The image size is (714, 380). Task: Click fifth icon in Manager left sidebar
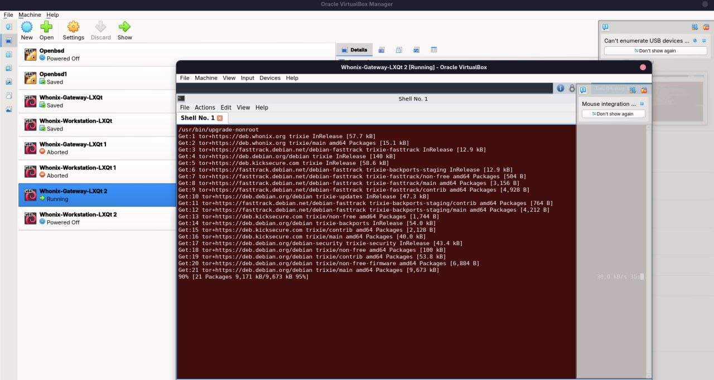coord(8,82)
